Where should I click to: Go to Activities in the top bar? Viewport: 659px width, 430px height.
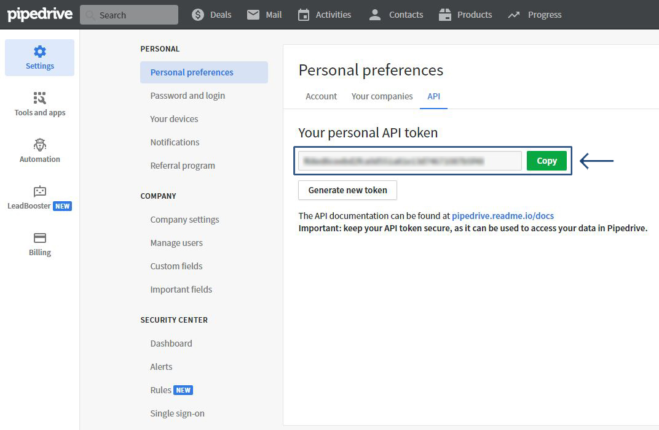325,15
